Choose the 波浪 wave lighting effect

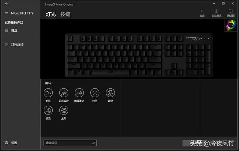tap(48, 110)
